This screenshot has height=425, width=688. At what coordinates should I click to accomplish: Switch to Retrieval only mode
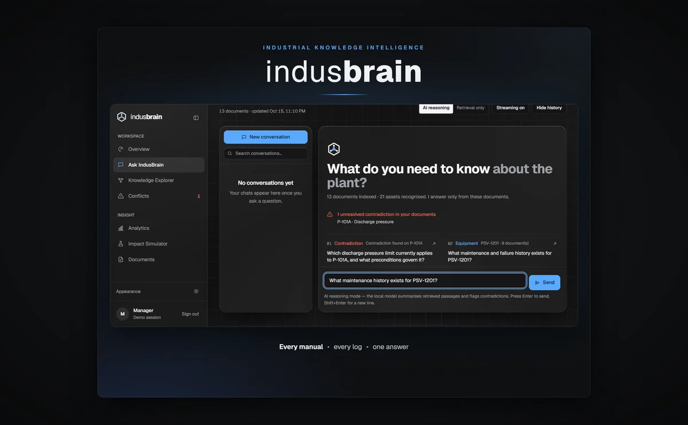(x=471, y=108)
